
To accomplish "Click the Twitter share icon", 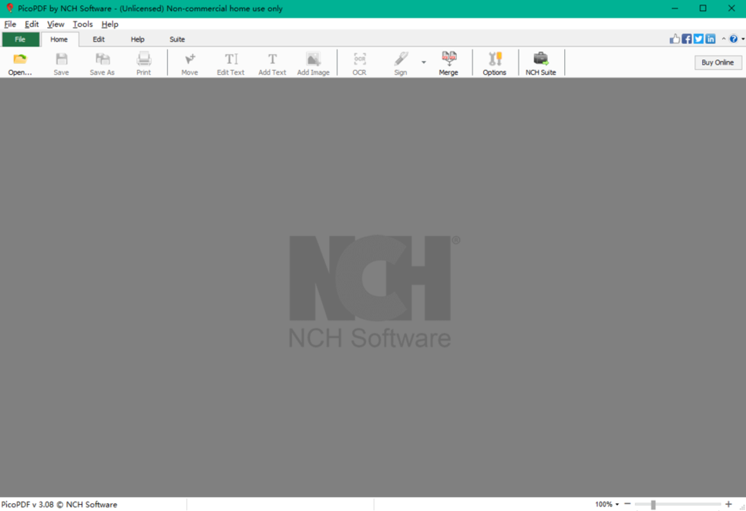I will [698, 39].
